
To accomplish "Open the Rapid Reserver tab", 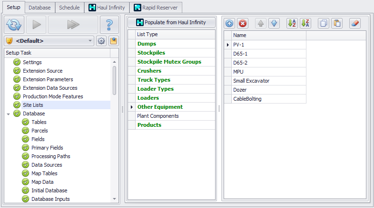I will [x=156, y=8].
